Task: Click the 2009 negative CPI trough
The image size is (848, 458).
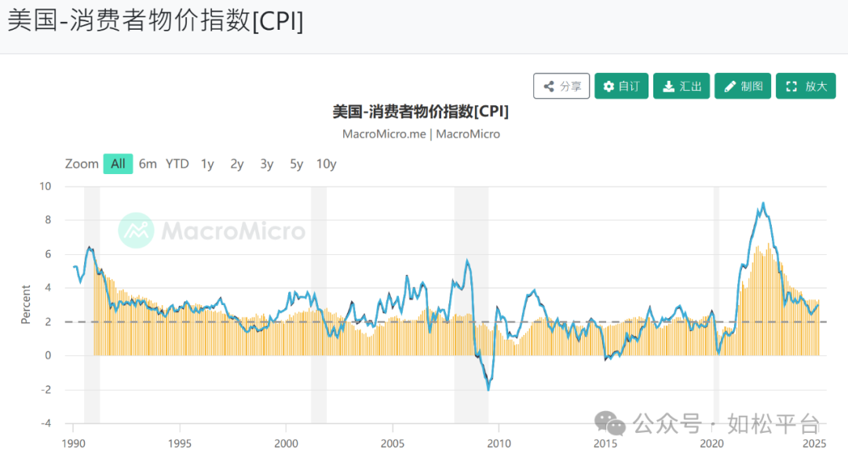Action: [488, 389]
